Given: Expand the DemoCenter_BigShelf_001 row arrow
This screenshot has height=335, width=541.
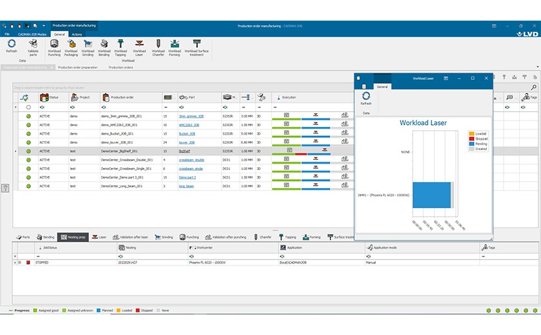Looking at the screenshot, I should (x=15, y=151).
